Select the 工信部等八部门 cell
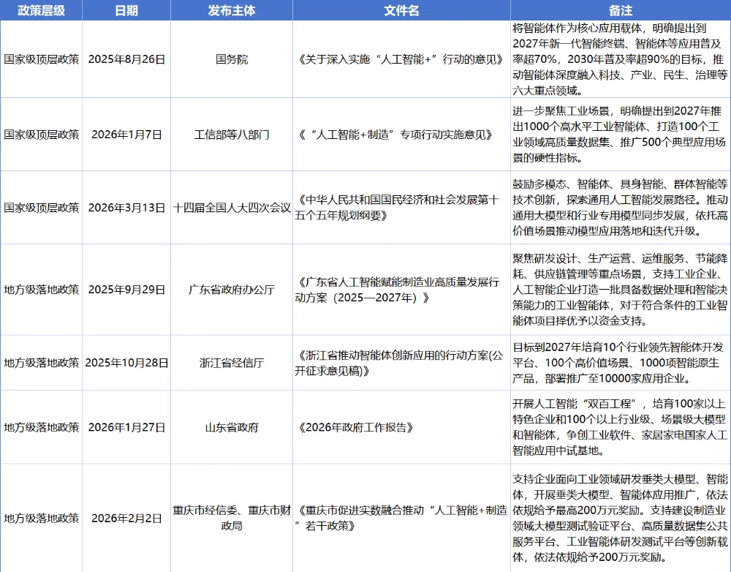This screenshot has height=572, width=731. 232,135
